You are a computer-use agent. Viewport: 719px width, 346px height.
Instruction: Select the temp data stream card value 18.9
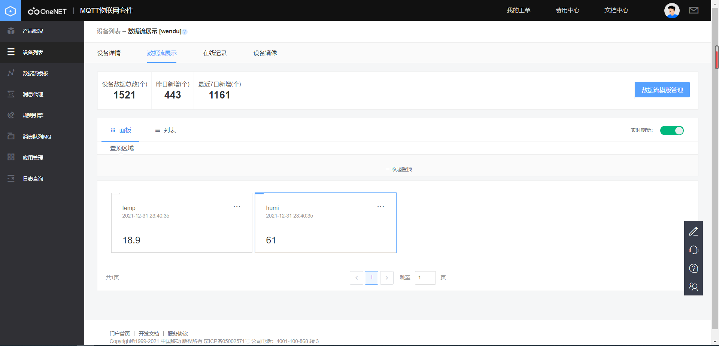point(131,240)
